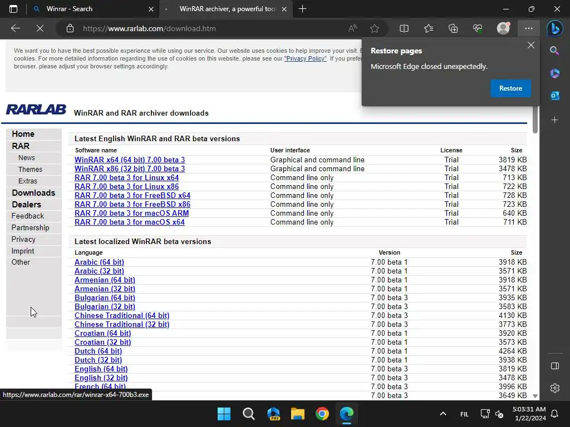Go to Downloads in side menu
This screenshot has width=570, height=427.
tap(33, 193)
